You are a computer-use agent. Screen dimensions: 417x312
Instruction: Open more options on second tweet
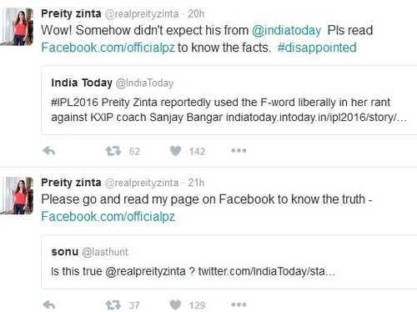pyautogui.click(x=239, y=304)
